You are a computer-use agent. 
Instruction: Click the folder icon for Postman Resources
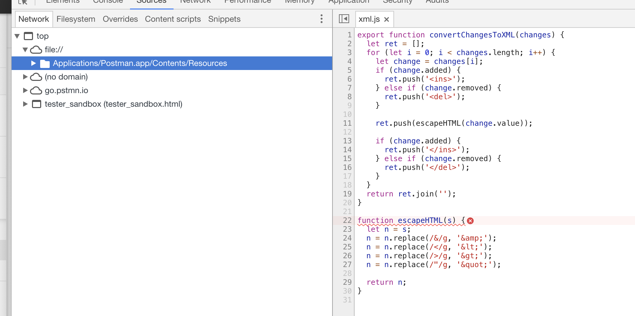pyautogui.click(x=45, y=64)
